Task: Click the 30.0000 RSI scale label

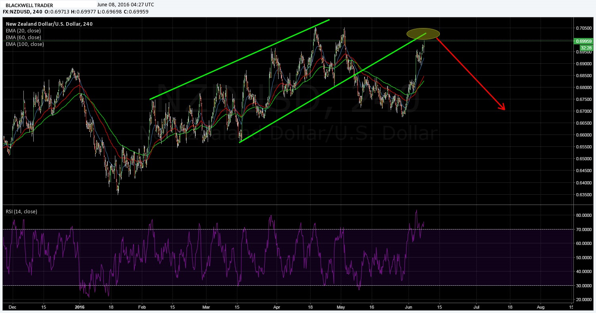Action: click(x=583, y=286)
